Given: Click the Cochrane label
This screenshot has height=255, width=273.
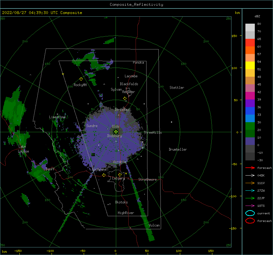Looking at the screenshot, I should 99,169.
